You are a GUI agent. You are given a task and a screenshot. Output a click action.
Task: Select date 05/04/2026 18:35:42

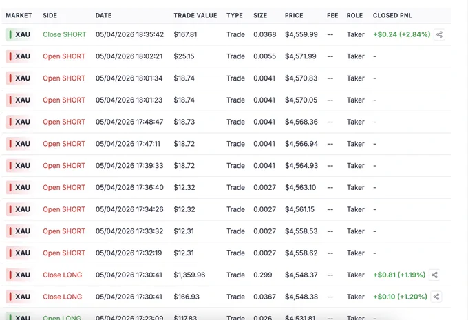pos(129,34)
